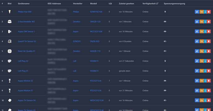Sort by Zuletzt gesehen column
Screen dimensions: 213x111
point(126,4)
